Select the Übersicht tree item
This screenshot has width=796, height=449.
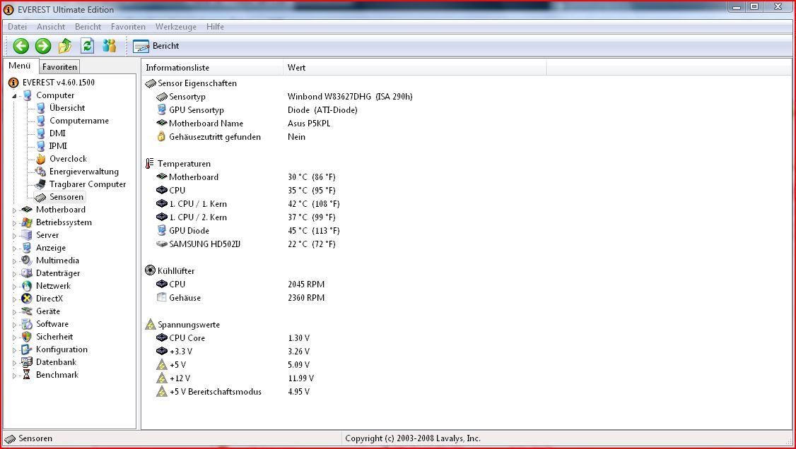point(67,108)
